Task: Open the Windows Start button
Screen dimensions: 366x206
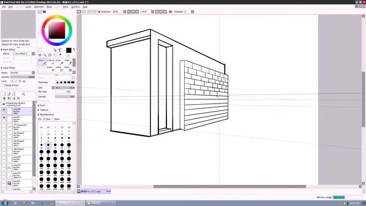Action: [5, 203]
